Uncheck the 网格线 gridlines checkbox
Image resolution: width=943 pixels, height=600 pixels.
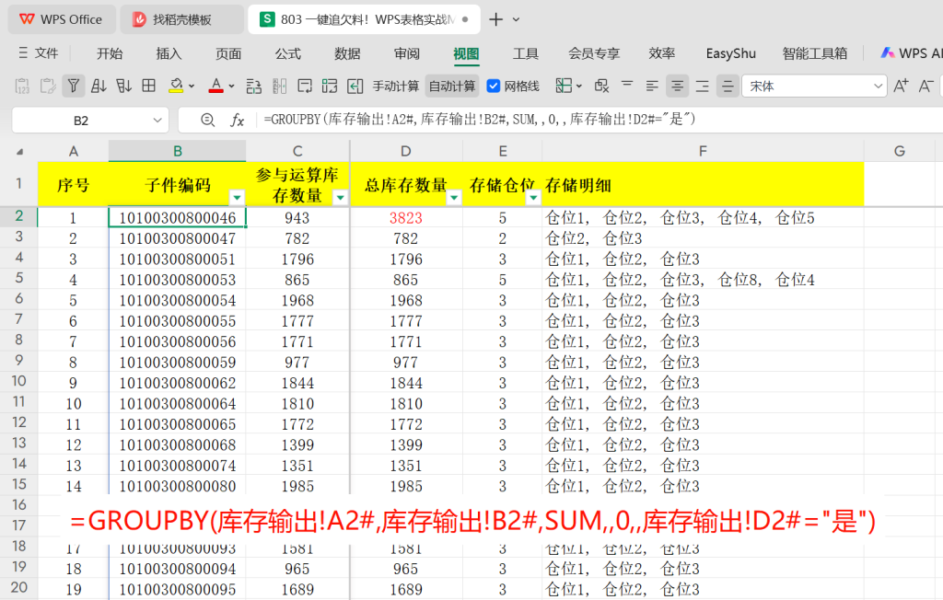[x=494, y=86]
